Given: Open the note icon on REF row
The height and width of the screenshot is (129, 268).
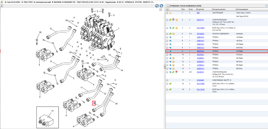Looking at the screenshot, I should 170,13.
